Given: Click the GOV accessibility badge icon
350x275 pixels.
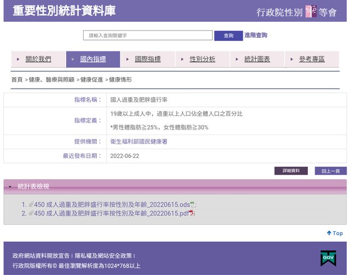Looking at the screenshot, I should [x=328, y=258].
